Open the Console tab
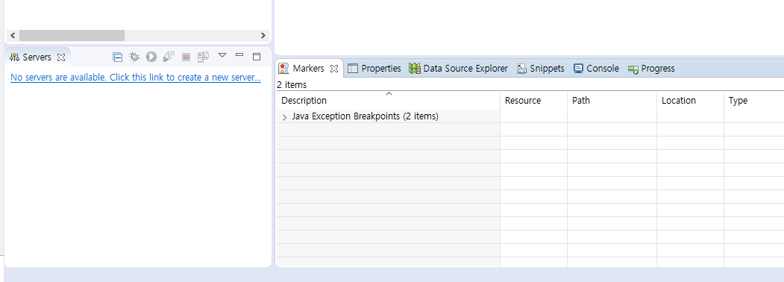Viewport: 784px width, 282px height. (x=596, y=69)
